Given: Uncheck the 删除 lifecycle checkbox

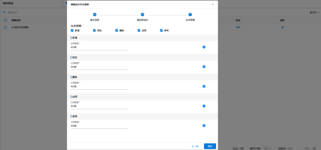Looking at the screenshot, I should pyautogui.click(x=117, y=30).
